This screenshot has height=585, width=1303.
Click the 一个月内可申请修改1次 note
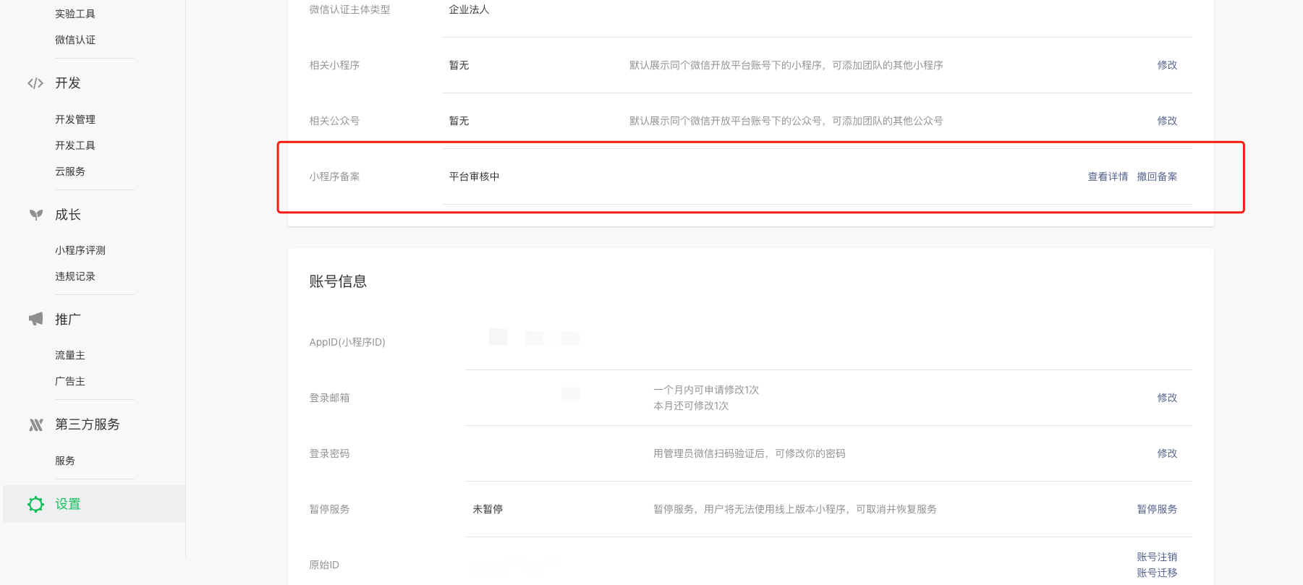(706, 390)
